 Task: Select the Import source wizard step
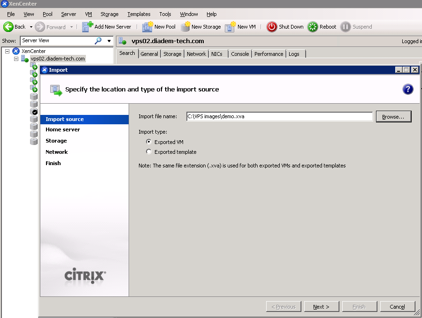click(x=84, y=119)
